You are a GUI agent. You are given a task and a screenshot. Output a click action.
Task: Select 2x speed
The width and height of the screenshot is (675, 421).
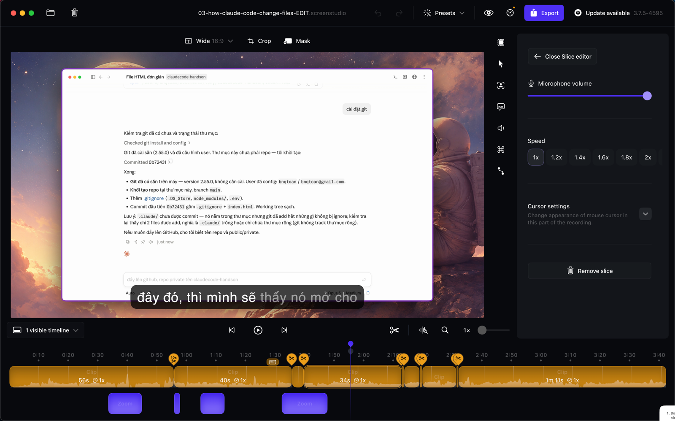point(648,157)
